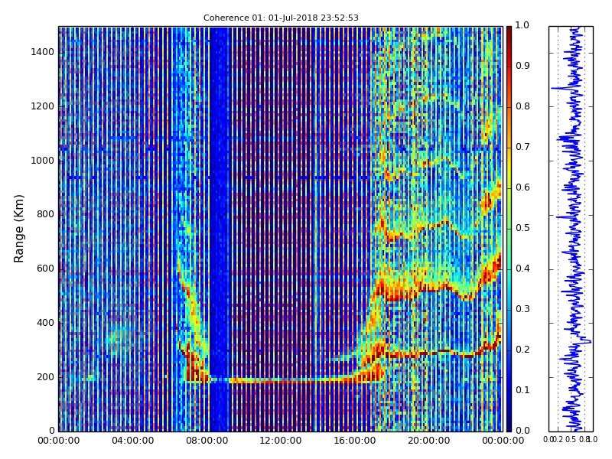Viewport: 612px width, 459px height.
Task: Click the 0.5 colorbar label
Action: tap(522, 228)
